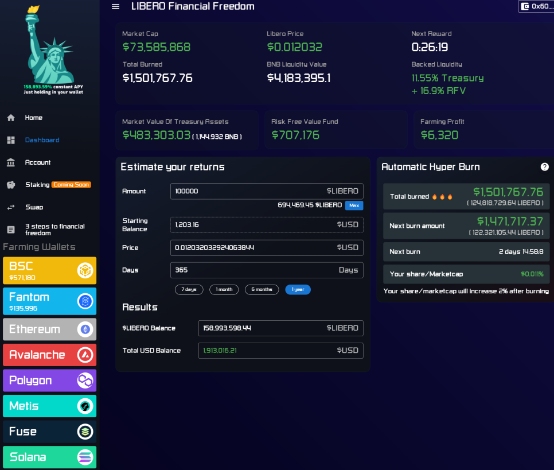The height and width of the screenshot is (470, 554).
Task: Click the Metis logo icon
Action: tap(85, 406)
